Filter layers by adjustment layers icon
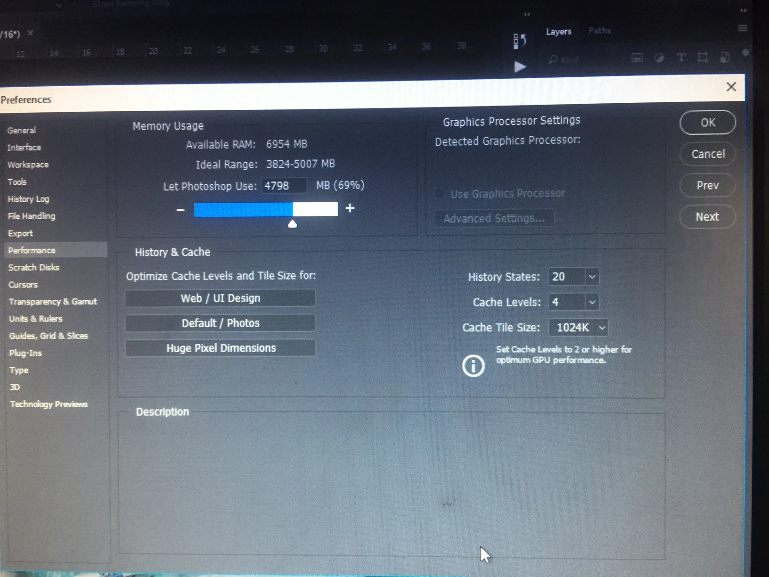 coord(659,58)
